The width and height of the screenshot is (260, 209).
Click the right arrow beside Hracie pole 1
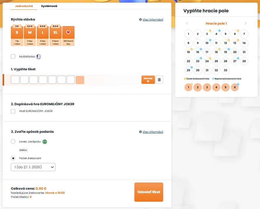point(246,23)
